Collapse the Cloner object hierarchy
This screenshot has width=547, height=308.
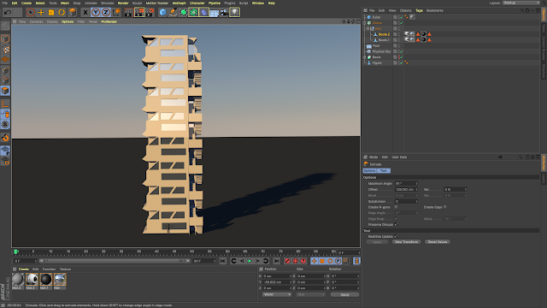coord(365,23)
